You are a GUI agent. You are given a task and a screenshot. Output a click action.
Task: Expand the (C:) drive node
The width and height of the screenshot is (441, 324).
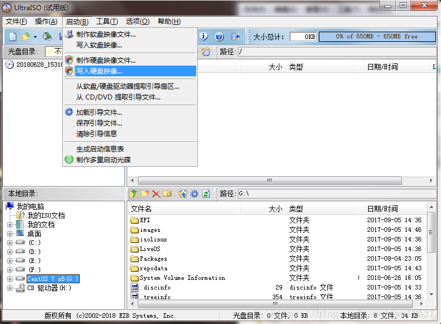point(10,243)
